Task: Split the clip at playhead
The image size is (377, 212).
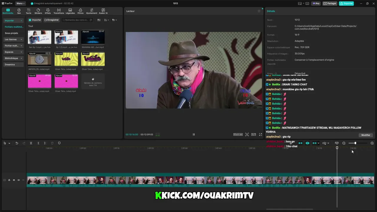Action: (31, 143)
